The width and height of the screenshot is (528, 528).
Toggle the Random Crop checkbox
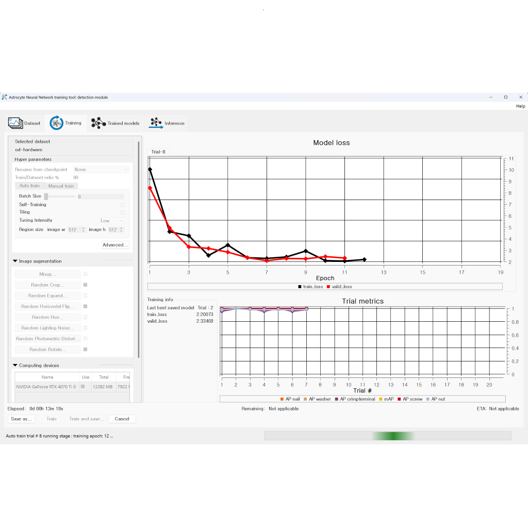[85, 285]
